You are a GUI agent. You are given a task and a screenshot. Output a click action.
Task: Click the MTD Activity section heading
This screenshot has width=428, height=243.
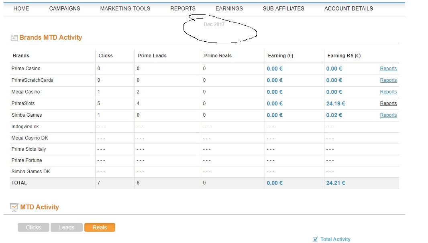pos(40,207)
